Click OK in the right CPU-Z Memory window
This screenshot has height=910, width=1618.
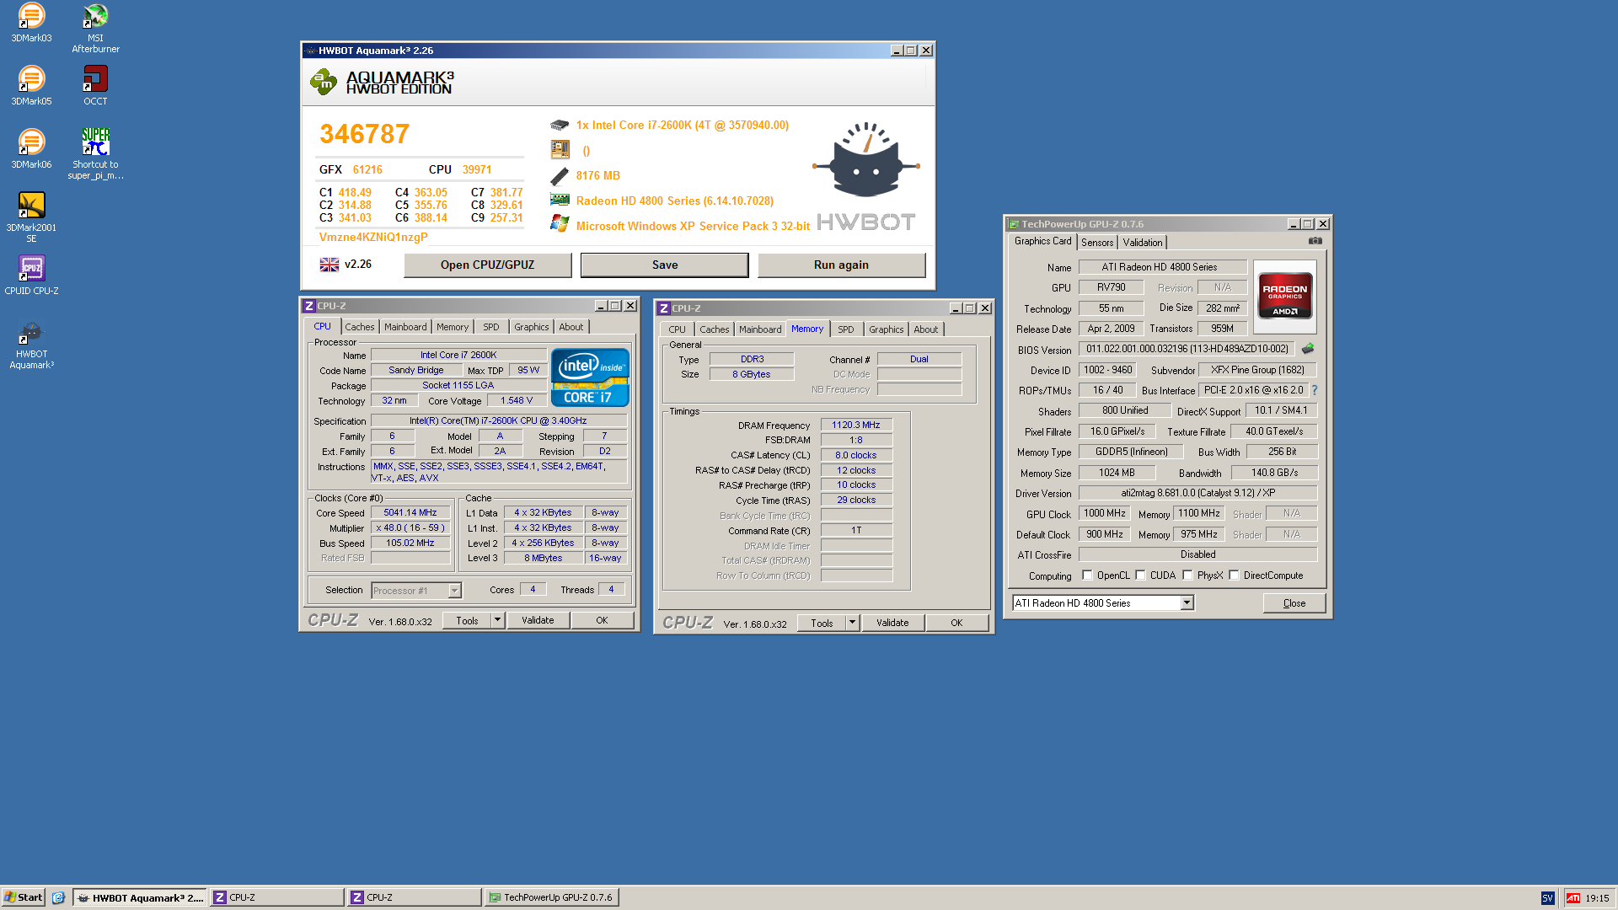pyautogui.click(x=956, y=624)
